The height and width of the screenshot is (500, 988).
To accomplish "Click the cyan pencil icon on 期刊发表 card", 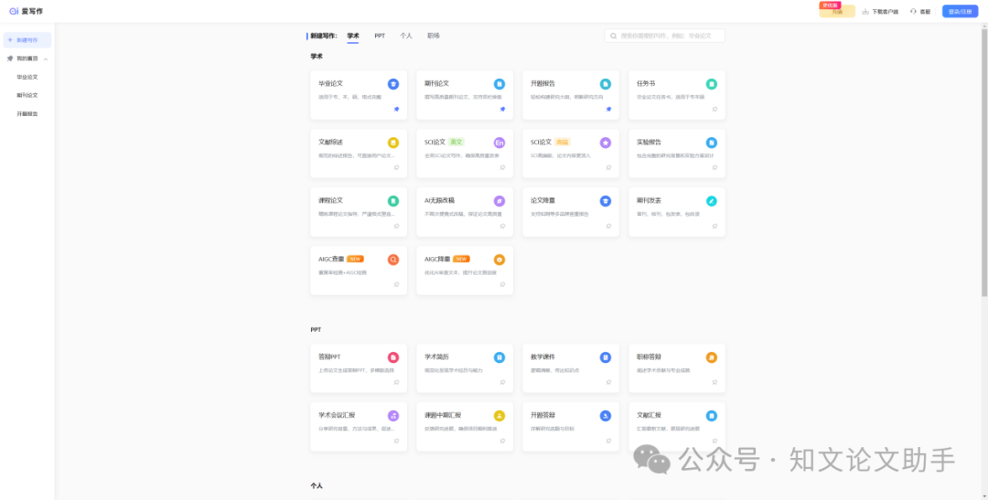I will click(x=712, y=201).
